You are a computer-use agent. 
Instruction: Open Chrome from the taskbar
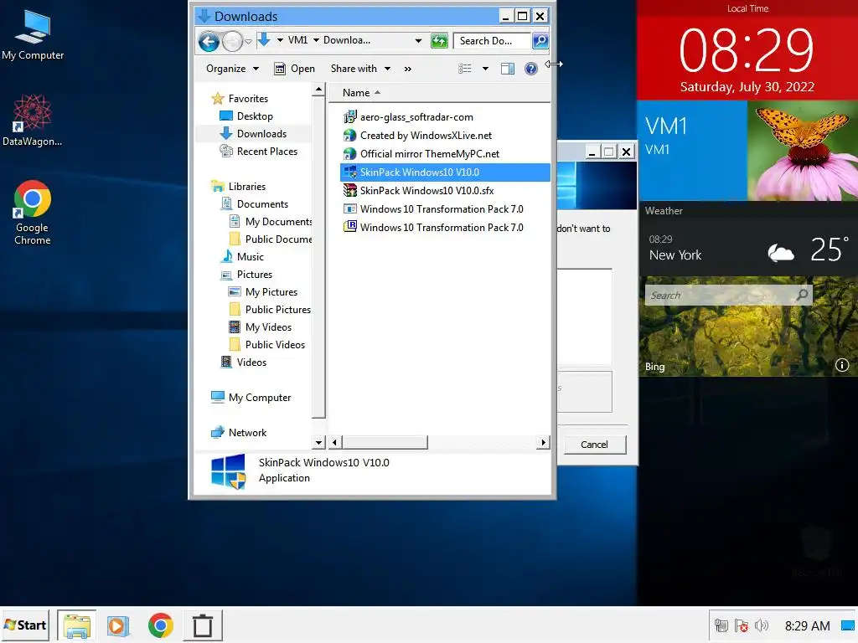[160, 625]
